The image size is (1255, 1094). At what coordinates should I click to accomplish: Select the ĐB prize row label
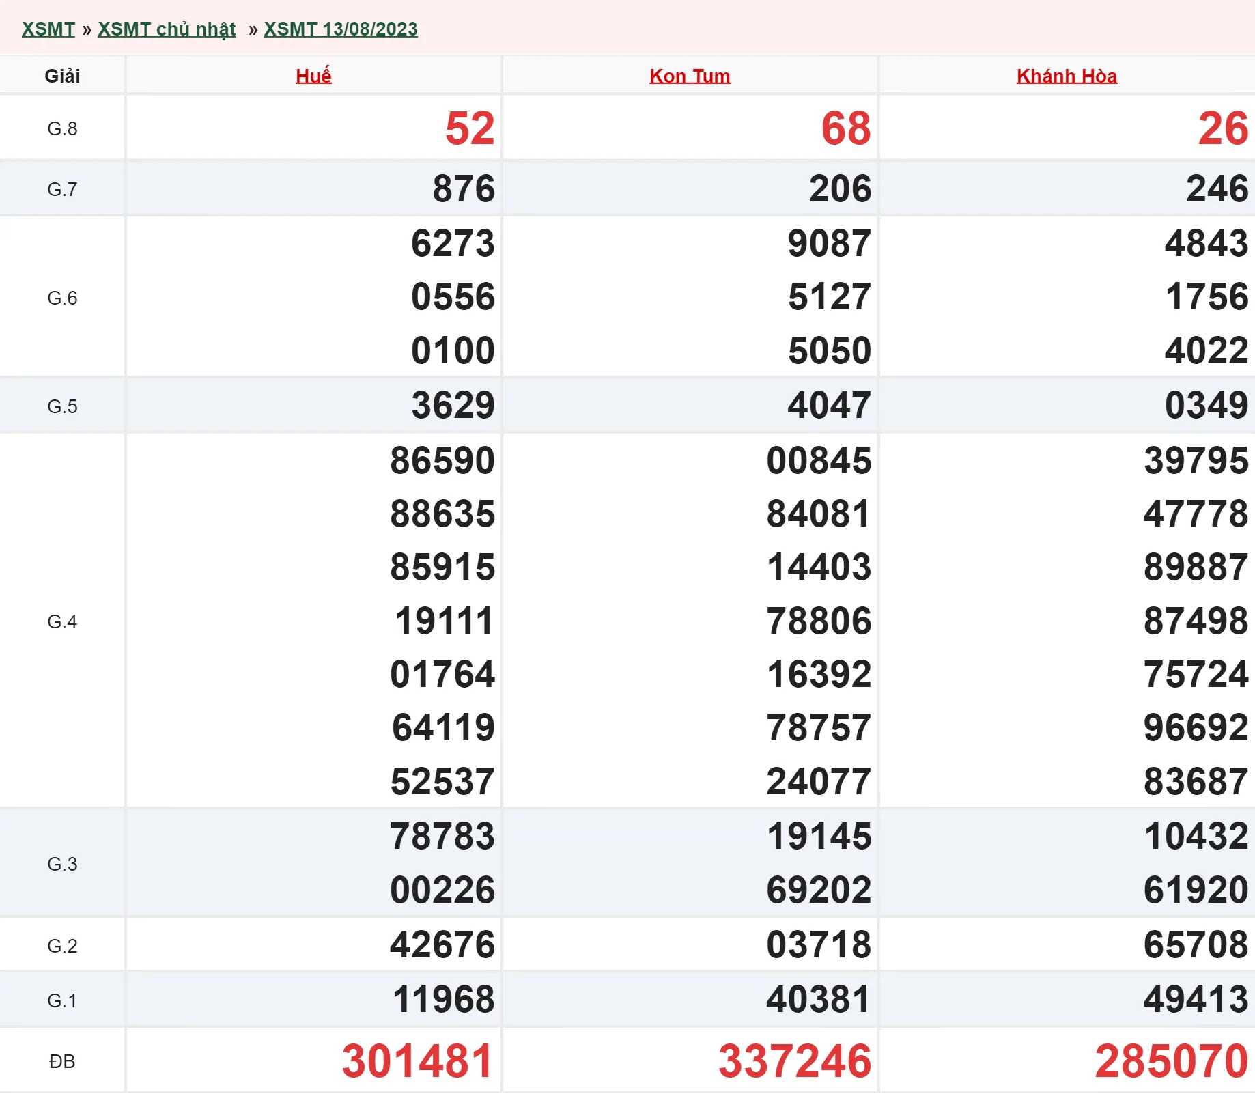(62, 1061)
